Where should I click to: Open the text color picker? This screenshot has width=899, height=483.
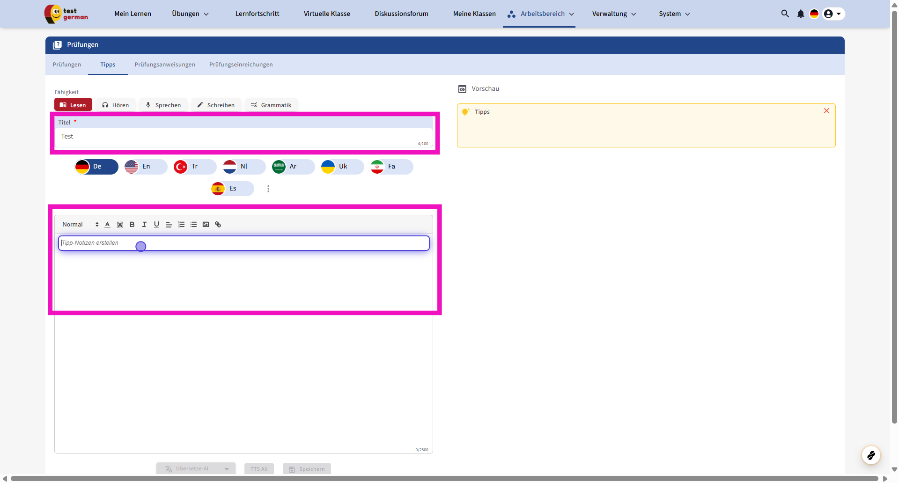point(107,225)
